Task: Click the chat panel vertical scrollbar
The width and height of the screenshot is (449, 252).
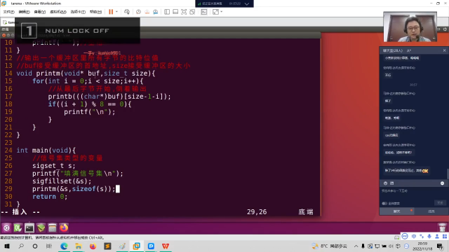Action: (448, 173)
